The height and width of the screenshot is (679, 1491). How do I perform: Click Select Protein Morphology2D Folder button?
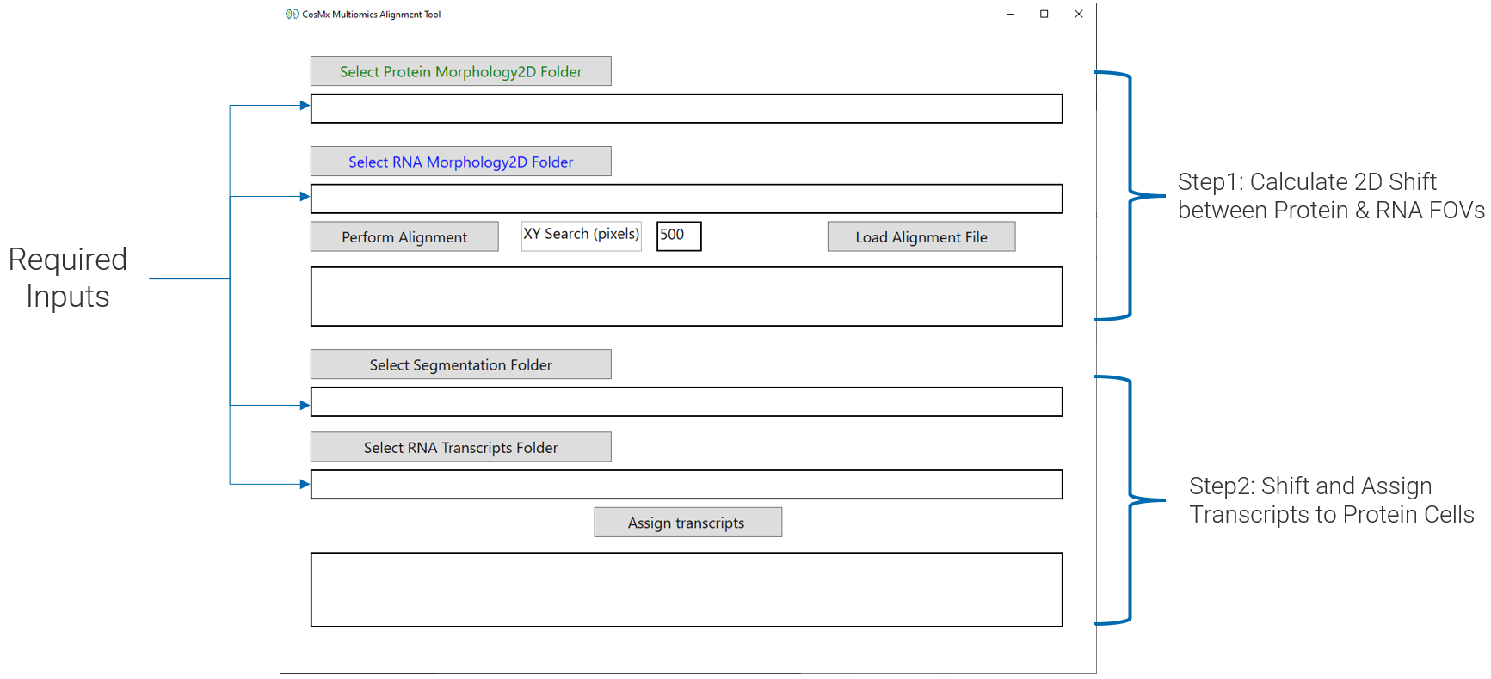click(x=460, y=71)
